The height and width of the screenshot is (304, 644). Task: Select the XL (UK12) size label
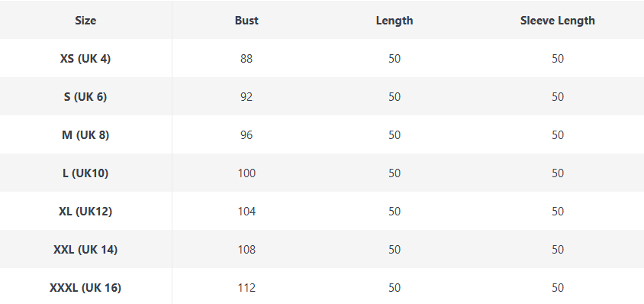[x=85, y=212]
